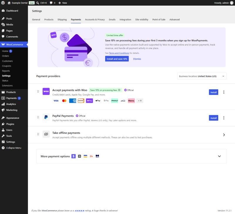
Task: Open more options for PayPal Payments
Action: point(224,118)
